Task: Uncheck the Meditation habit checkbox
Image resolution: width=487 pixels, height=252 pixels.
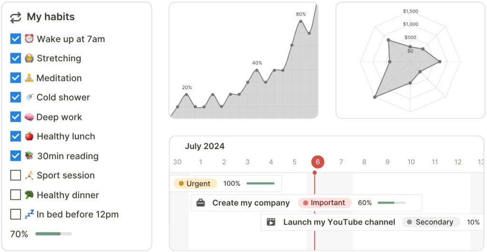Action: tap(16, 78)
